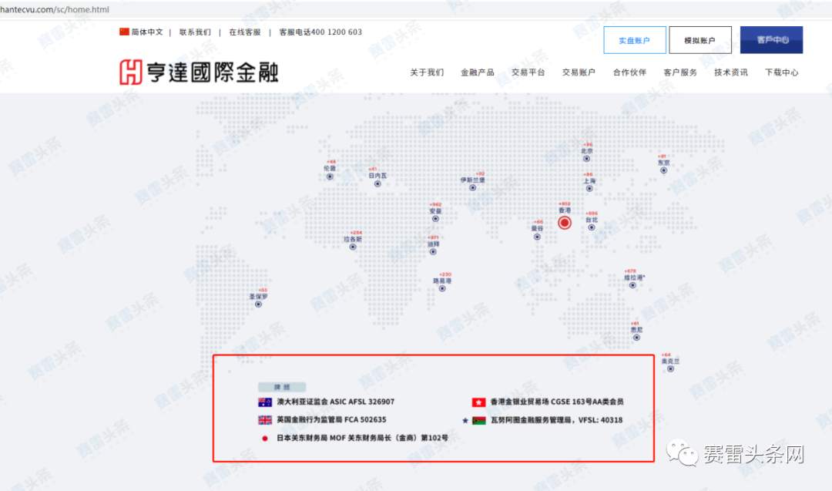Select the 路易港 map marker

pos(442,289)
